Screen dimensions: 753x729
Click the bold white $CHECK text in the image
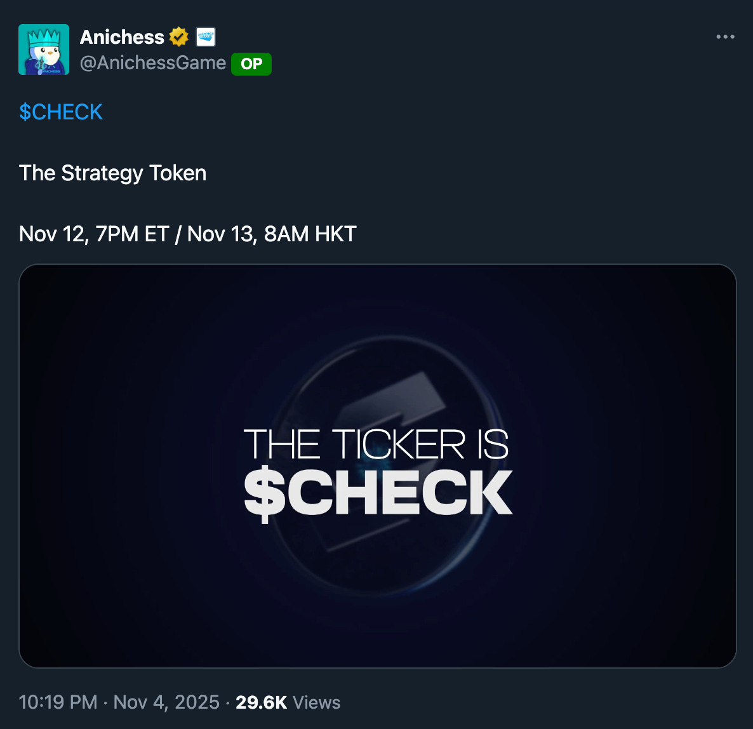point(378,493)
